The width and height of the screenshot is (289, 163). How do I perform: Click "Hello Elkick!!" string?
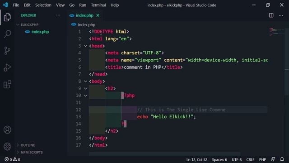tap(172, 117)
